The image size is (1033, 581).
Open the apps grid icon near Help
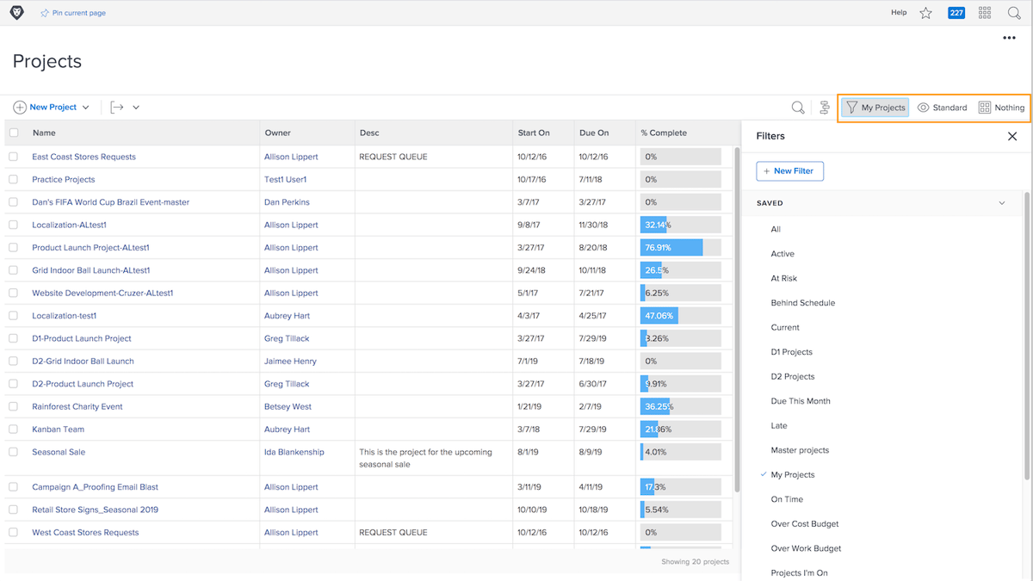coord(984,12)
